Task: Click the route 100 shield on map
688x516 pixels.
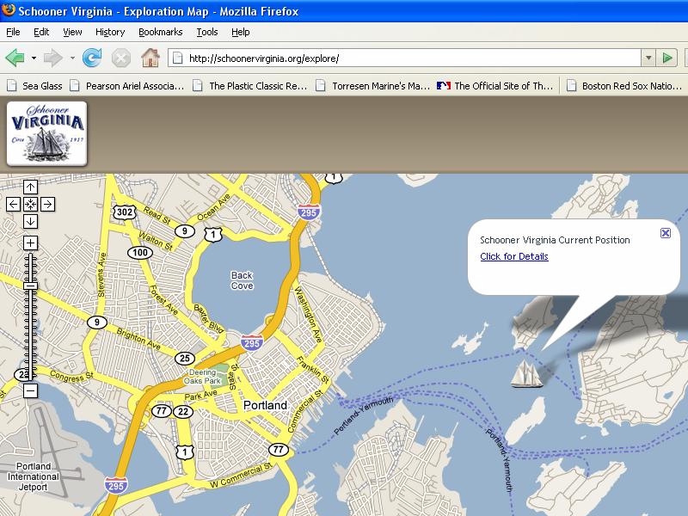Action: 140,252
